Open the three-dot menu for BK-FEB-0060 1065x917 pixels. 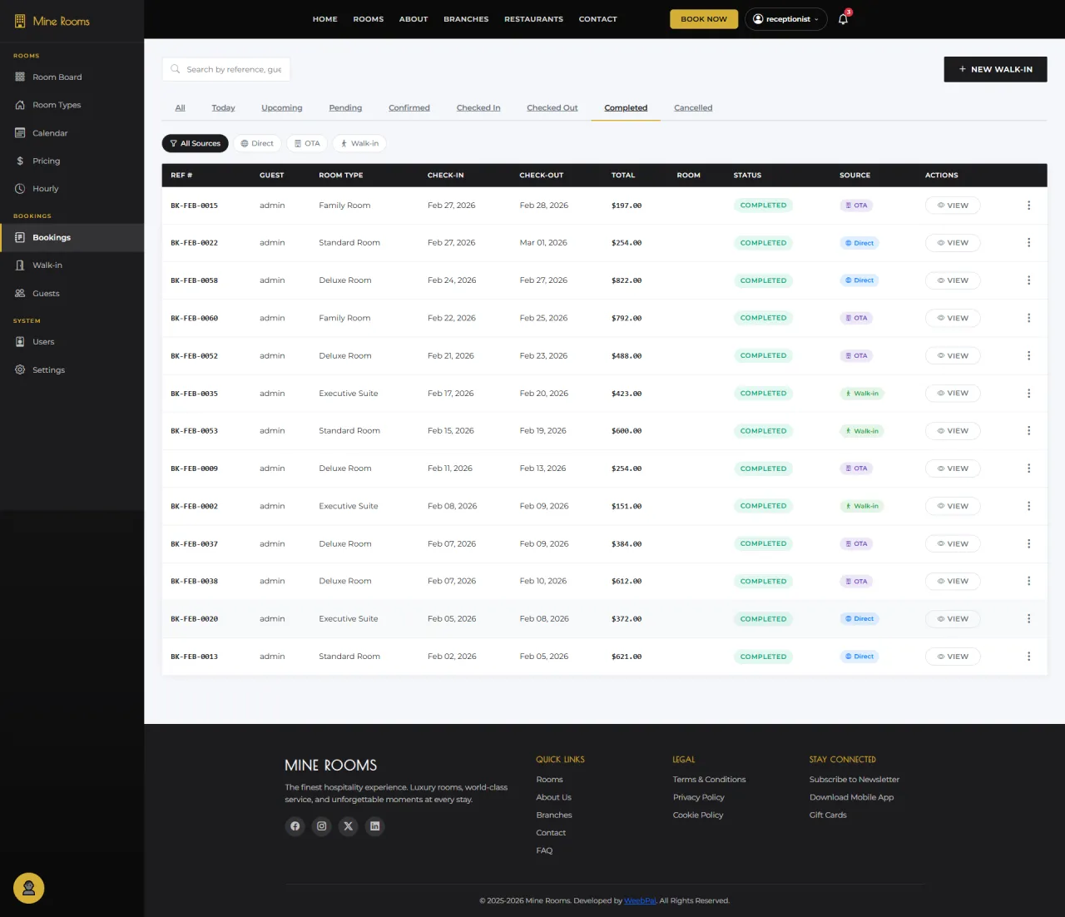[1028, 318]
